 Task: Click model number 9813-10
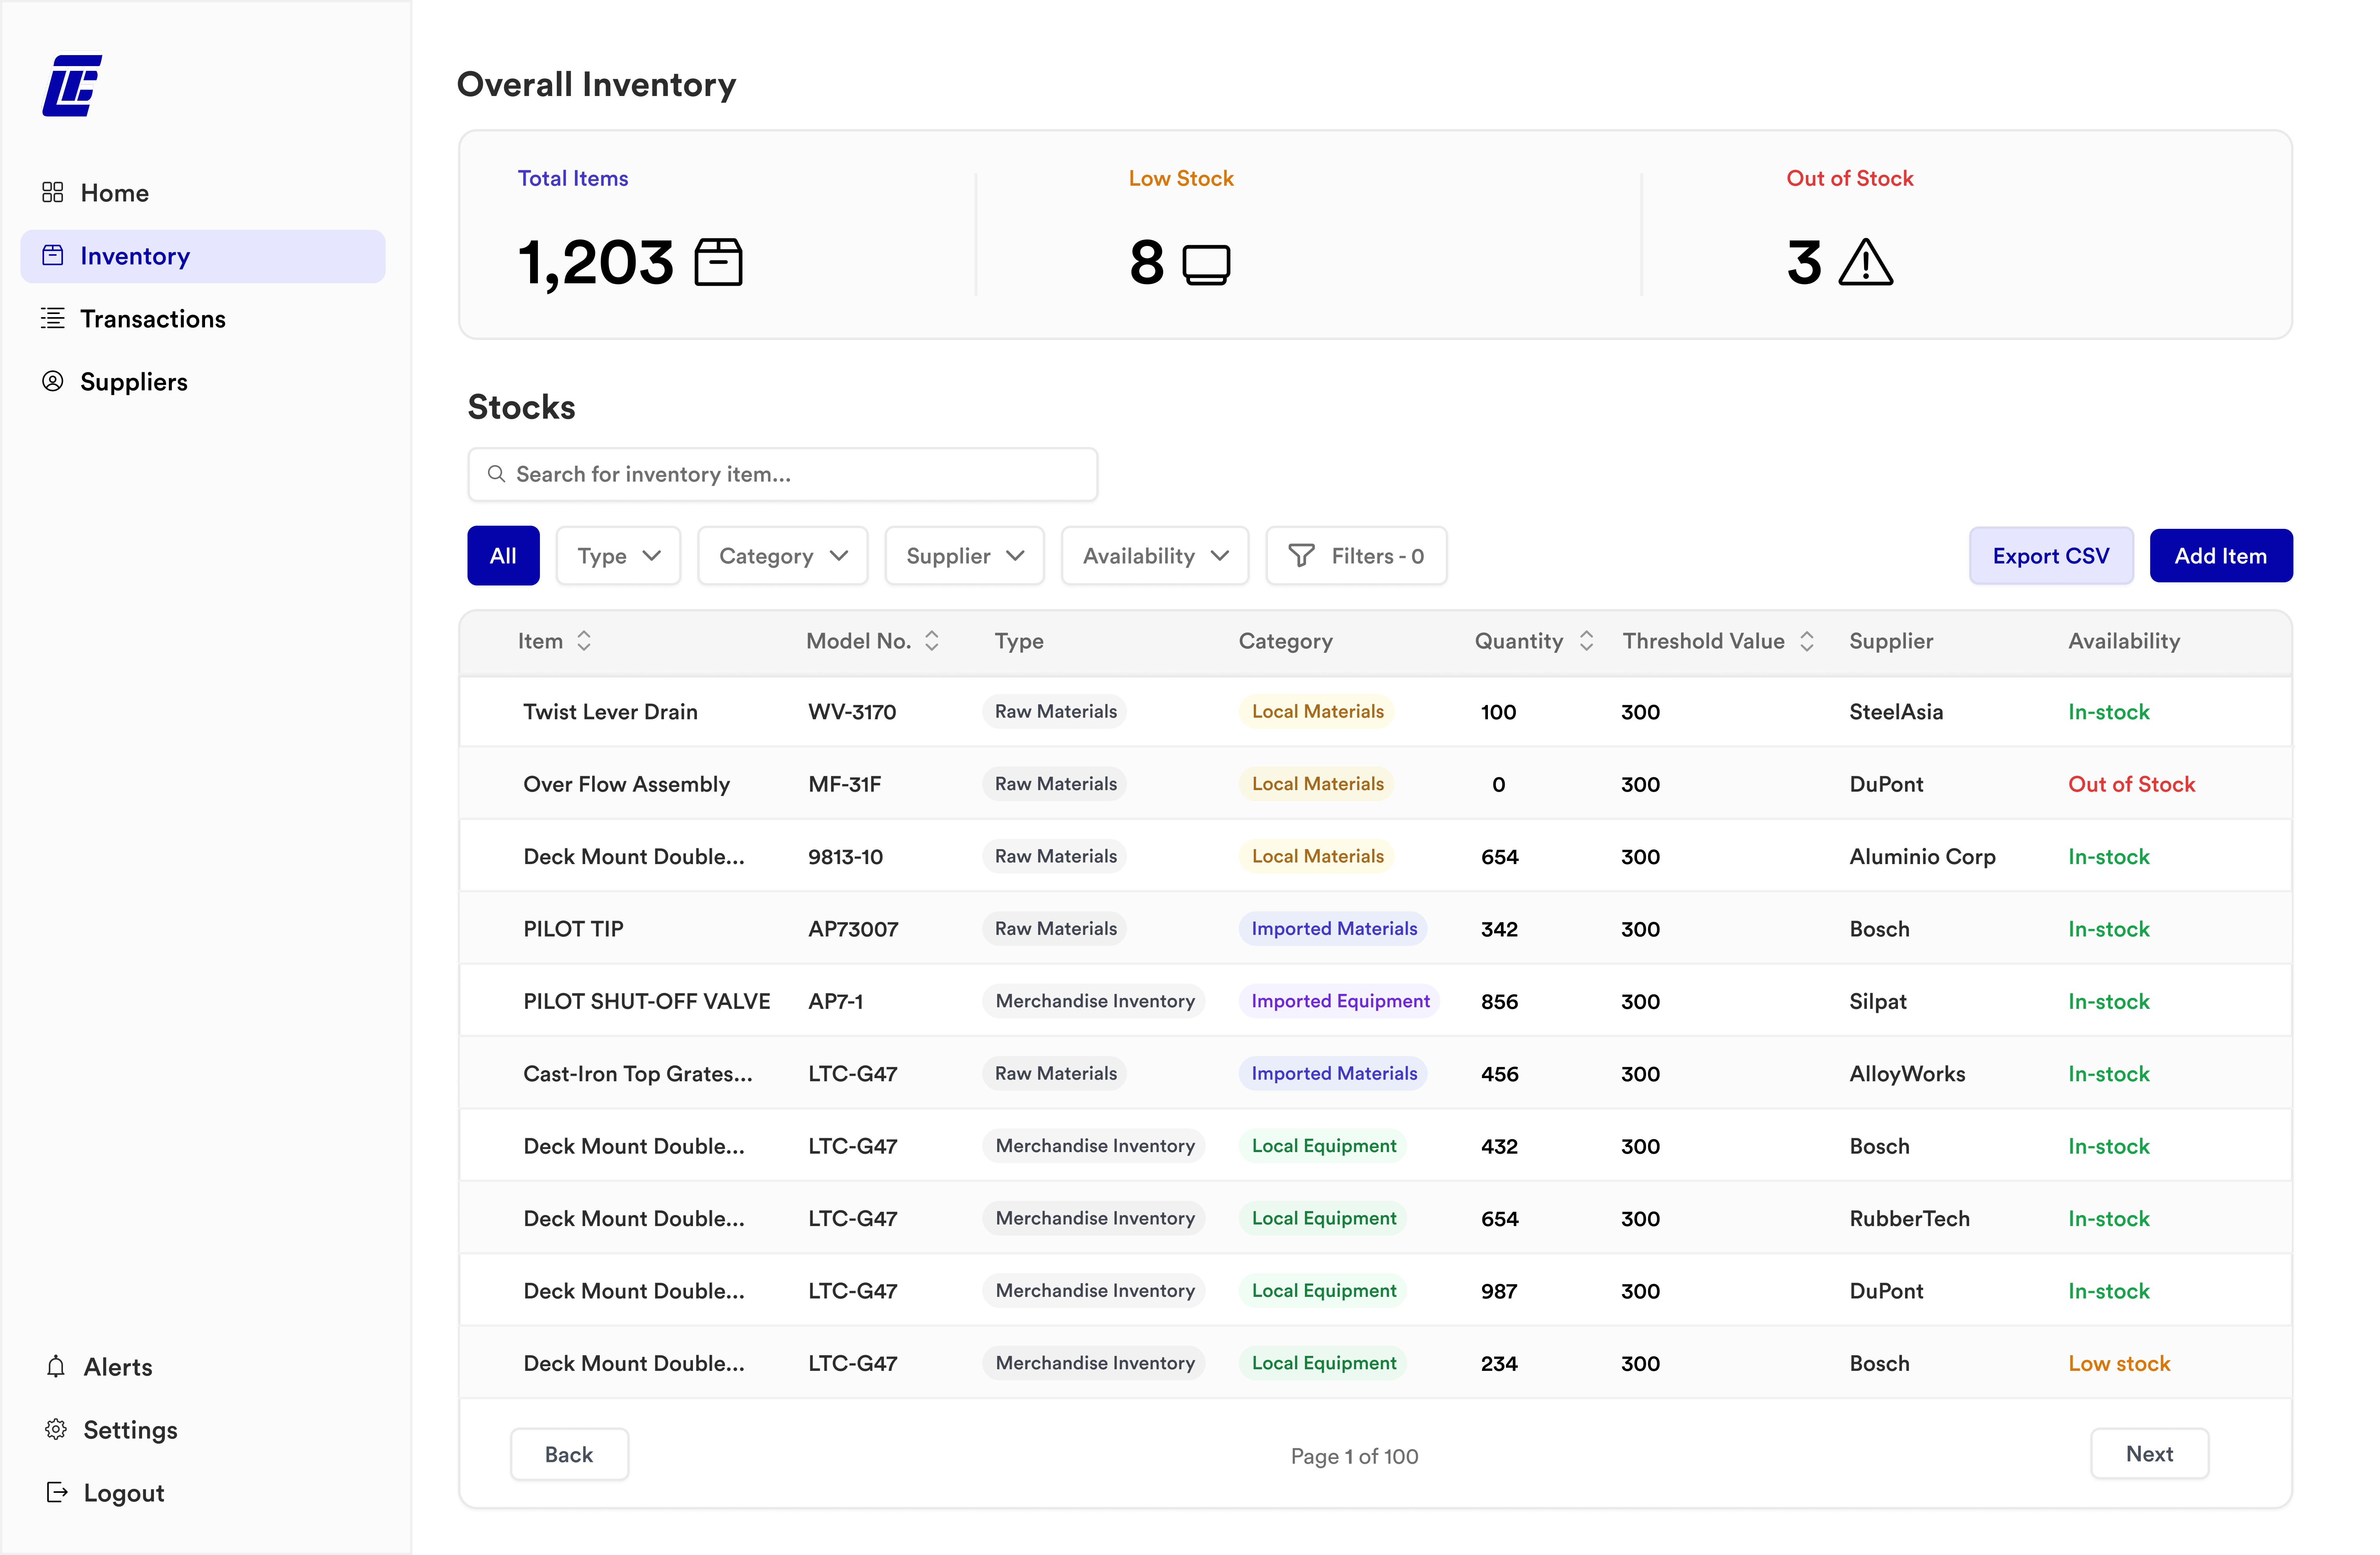[846, 857]
